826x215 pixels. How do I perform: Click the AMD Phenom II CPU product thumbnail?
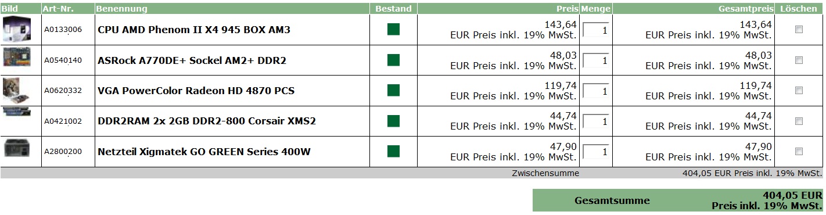15,29
